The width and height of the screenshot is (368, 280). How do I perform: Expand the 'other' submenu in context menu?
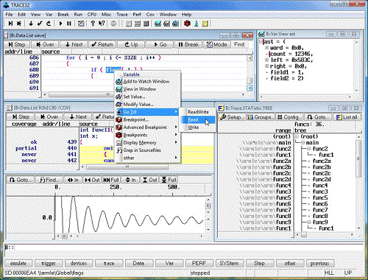coord(147,158)
